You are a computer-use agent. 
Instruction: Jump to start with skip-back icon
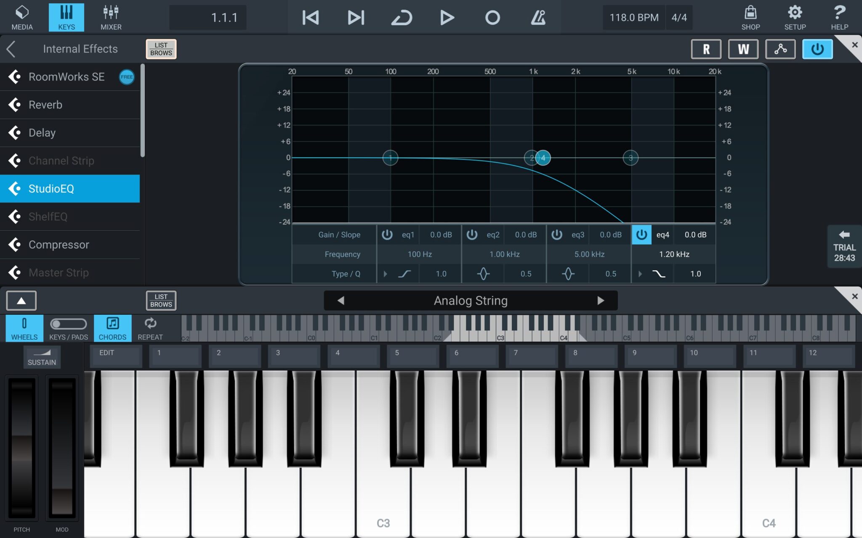tap(311, 18)
